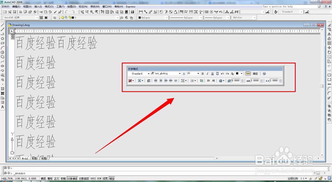Switch to the Model tab
This screenshot has height=182, width=332.
click(x=25, y=158)
